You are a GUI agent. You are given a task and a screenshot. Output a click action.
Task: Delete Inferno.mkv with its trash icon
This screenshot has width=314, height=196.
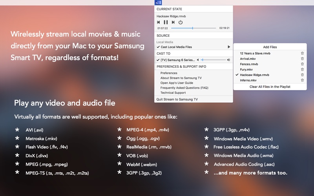click(302, 80)
